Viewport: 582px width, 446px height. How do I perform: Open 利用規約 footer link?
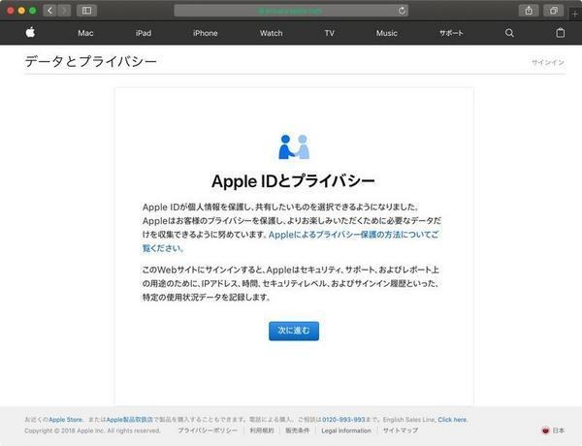point(262,430)
